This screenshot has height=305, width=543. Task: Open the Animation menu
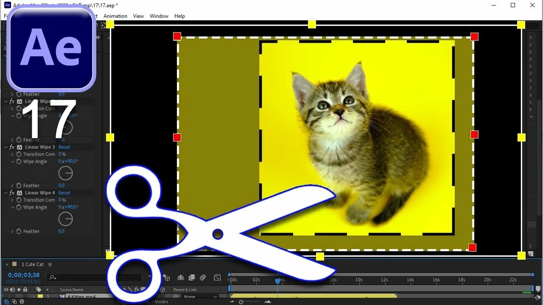point(115,16)
